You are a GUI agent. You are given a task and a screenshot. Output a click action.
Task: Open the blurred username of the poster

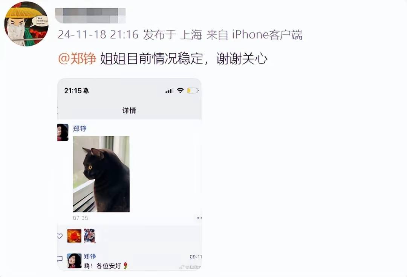point(90,15)
